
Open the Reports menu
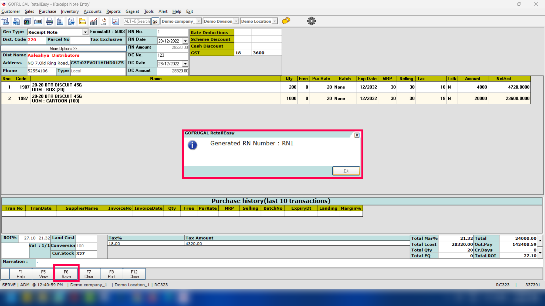coord(113,11)
